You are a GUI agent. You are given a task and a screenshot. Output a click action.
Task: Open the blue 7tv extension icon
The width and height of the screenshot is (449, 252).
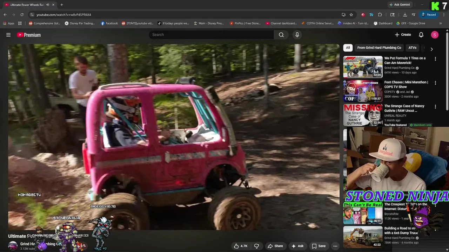click(x=371, y=15)
